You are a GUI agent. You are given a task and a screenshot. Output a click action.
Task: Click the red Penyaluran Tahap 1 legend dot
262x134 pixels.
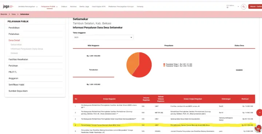164,64
